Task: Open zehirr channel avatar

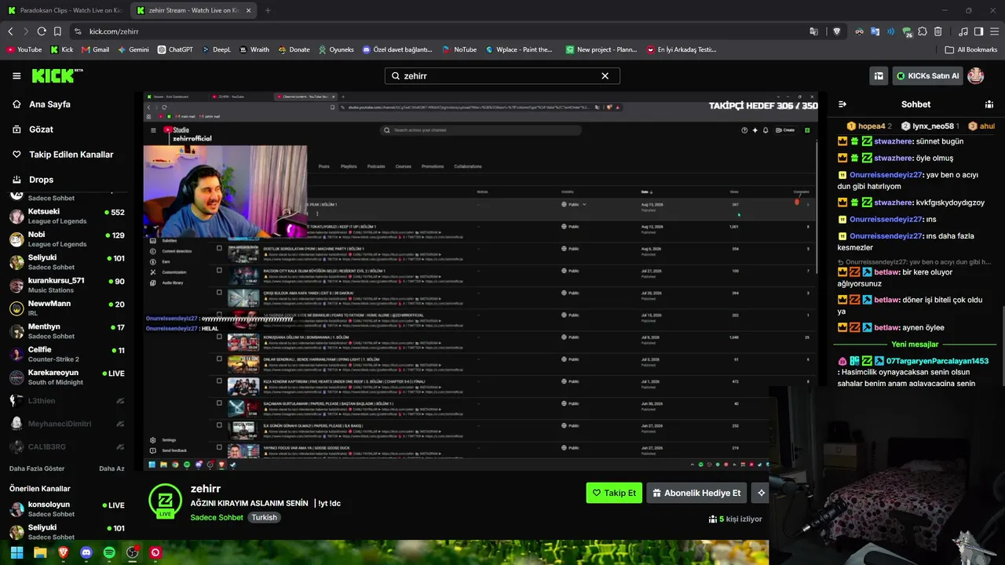Action: click(x=166, y=501)
